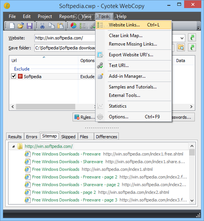This screenshot has height=221, width=204.
Task: Sort by the Url column header
Action: [x=44, y=61]
